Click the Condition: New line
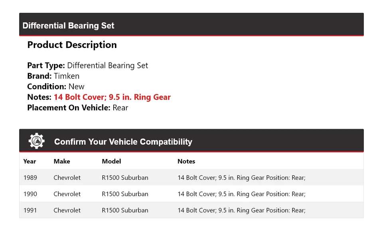The height and width of the screenshot is (231, 383). (x=56, y=86)
